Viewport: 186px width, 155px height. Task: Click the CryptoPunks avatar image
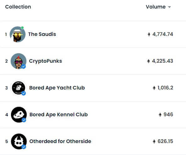pos(19,61)
